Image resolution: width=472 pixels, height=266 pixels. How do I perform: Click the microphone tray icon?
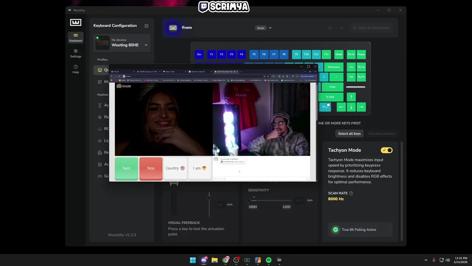(x=434, y=260)
